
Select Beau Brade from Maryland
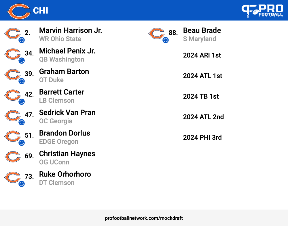point(202,35)
